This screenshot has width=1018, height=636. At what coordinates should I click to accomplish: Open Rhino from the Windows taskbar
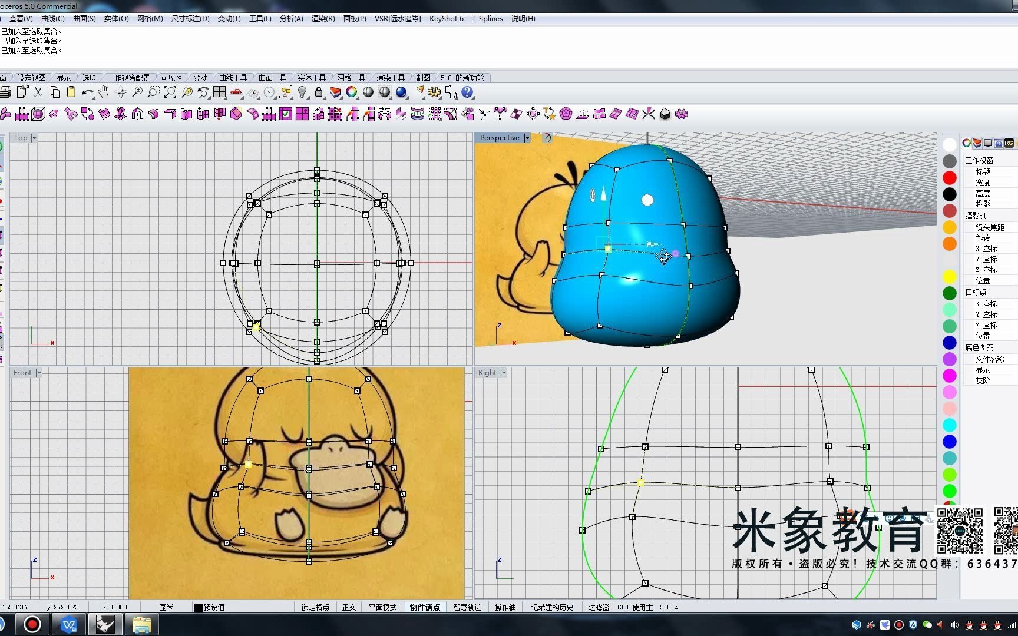(105, 624)
